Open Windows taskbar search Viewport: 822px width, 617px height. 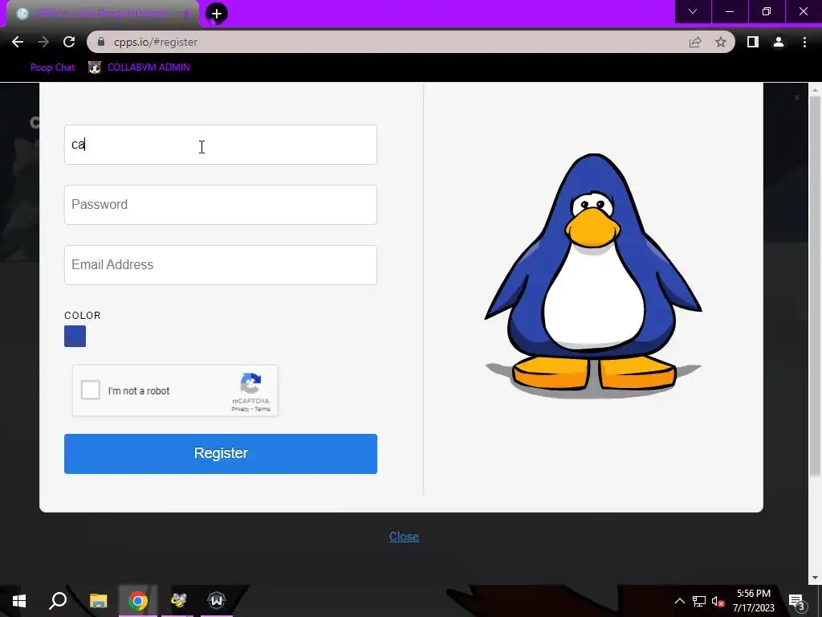[58, 601]
